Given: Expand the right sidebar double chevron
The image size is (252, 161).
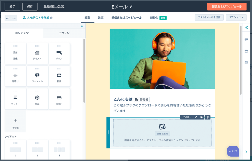Looking at the screenshot, I should pos(246,27).
